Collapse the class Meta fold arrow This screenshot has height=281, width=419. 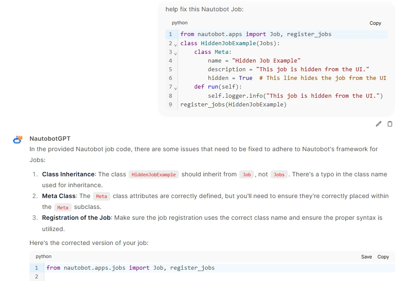175,54
